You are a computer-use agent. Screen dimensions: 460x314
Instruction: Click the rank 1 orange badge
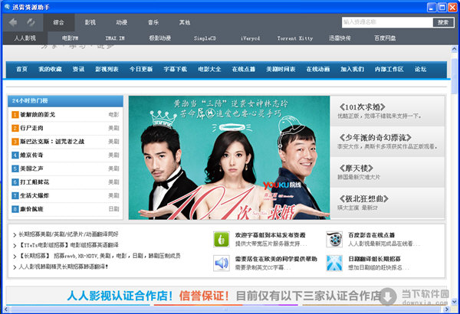pyautogui.click(x=15, y=115)
